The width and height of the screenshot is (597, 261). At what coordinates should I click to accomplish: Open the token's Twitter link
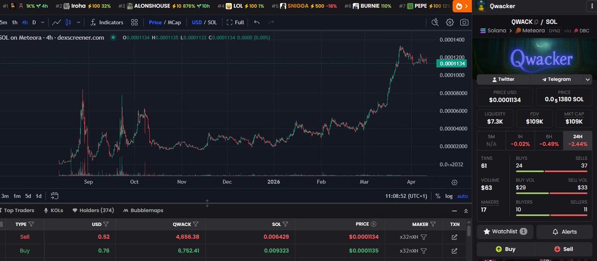[503, 79]
